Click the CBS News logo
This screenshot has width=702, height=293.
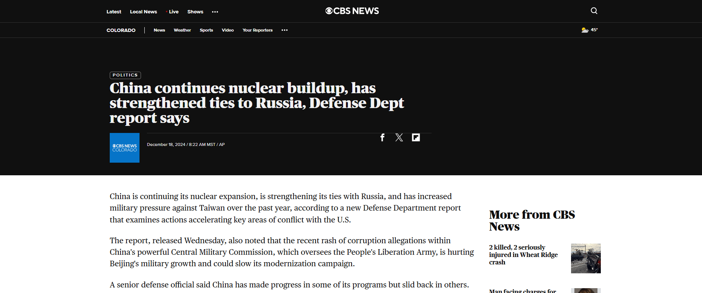(x=352, y=11)
